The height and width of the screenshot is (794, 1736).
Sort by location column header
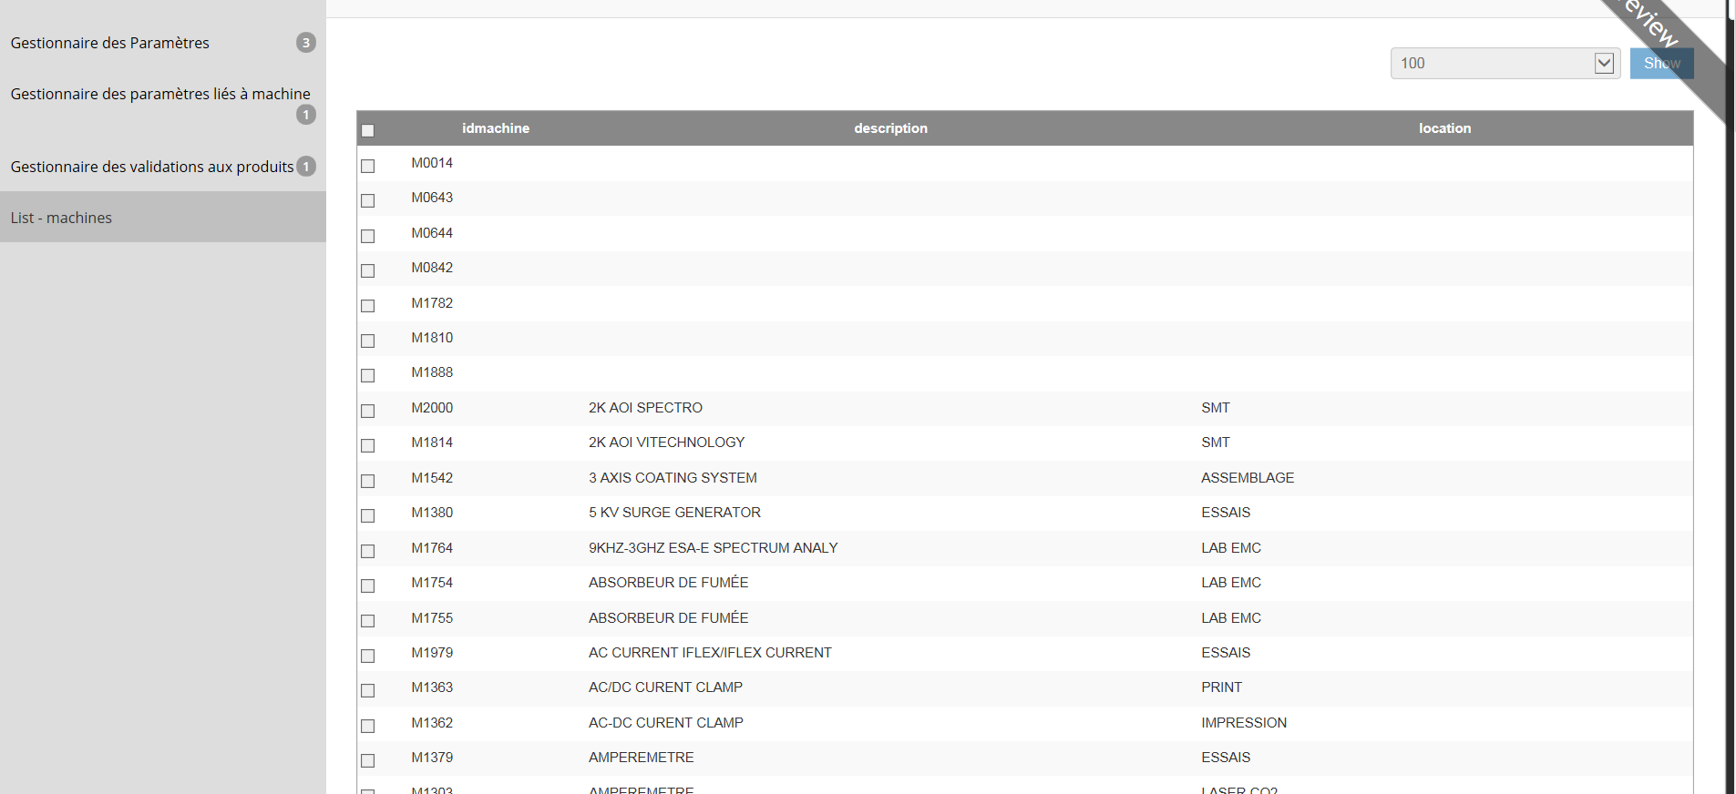click(x=1444, y=128)
